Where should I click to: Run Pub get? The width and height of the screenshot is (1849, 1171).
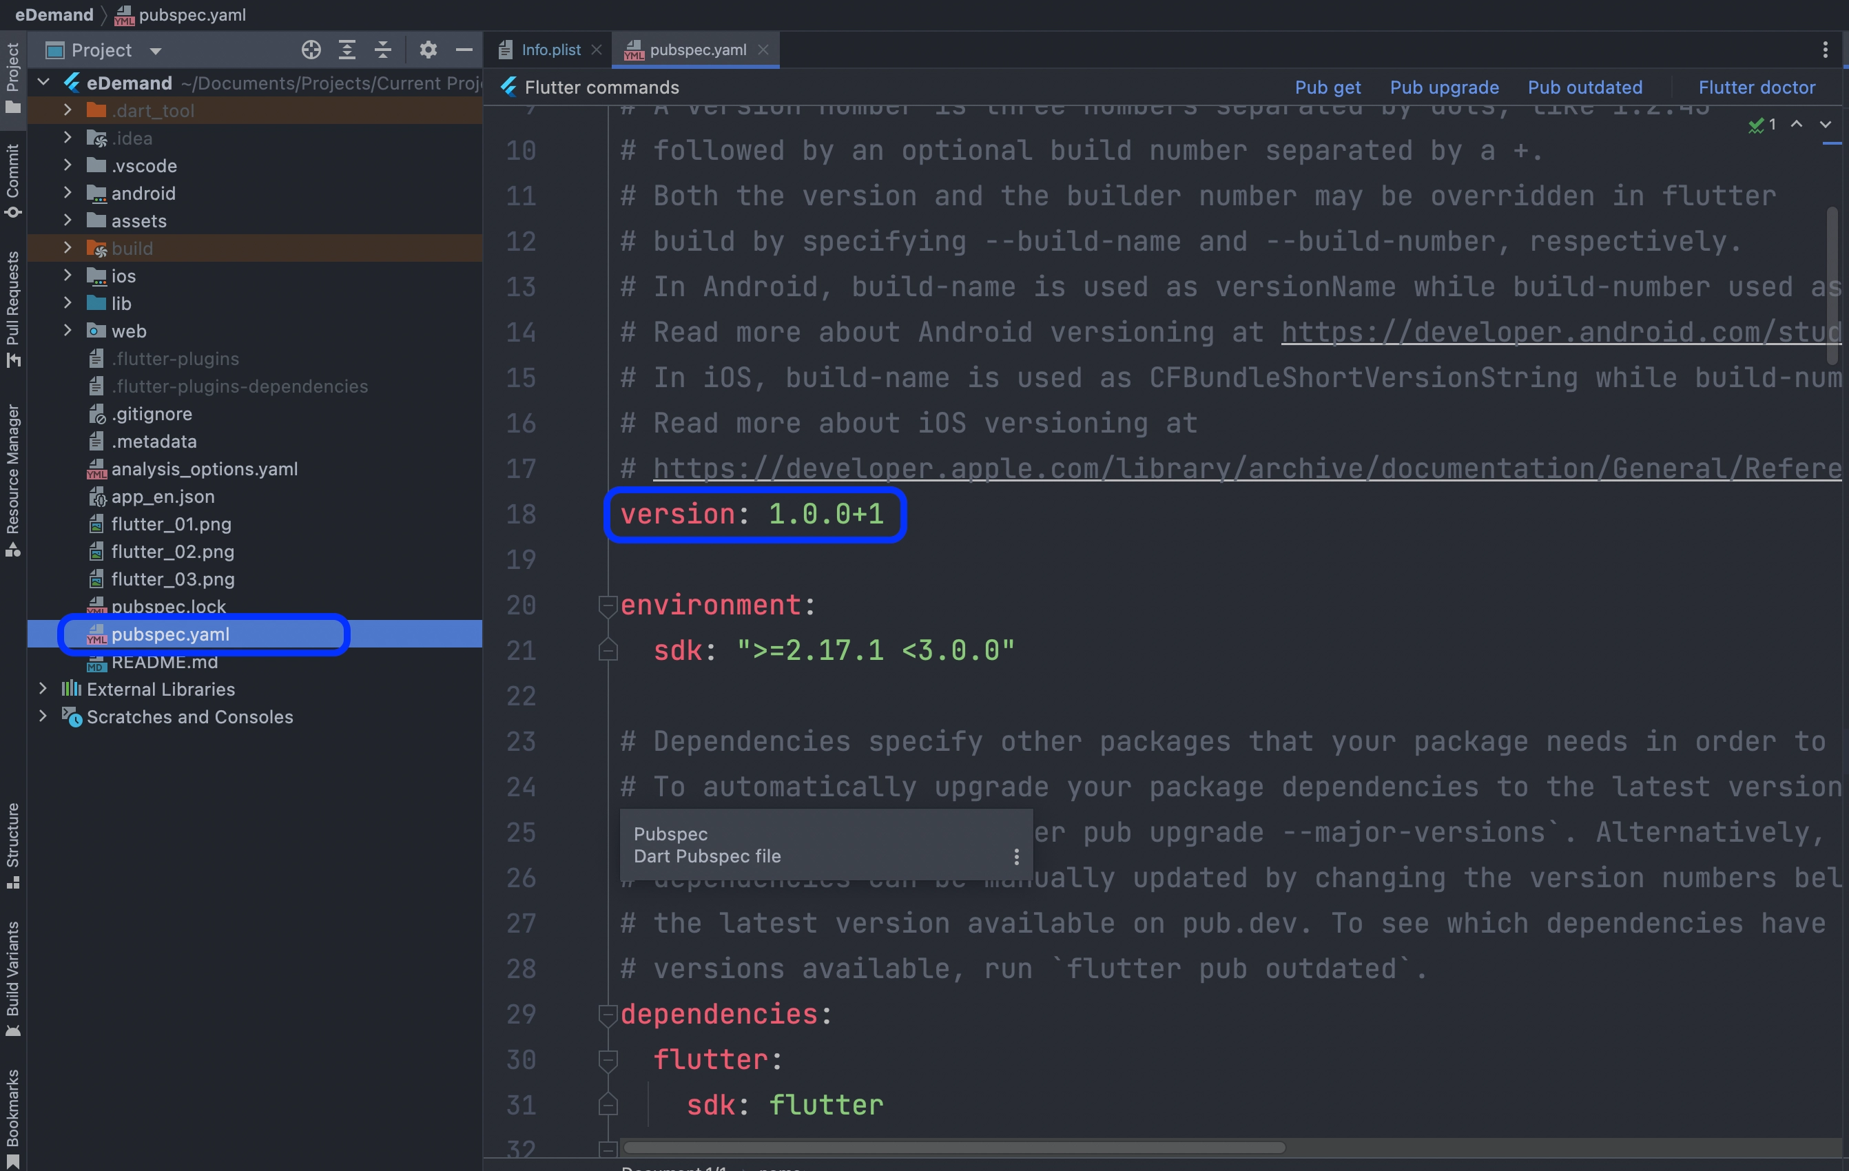(x=1328, y=87)
